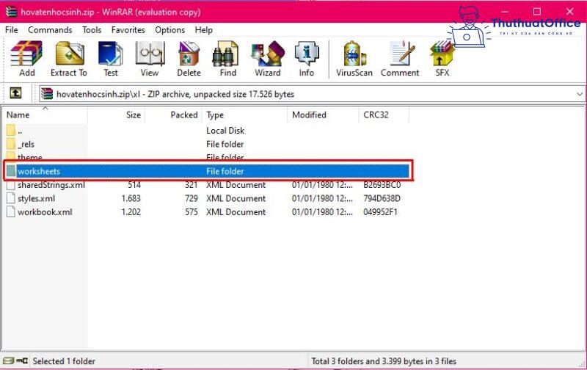
Task: Open the Favorites menu
Action: point(128,30)
